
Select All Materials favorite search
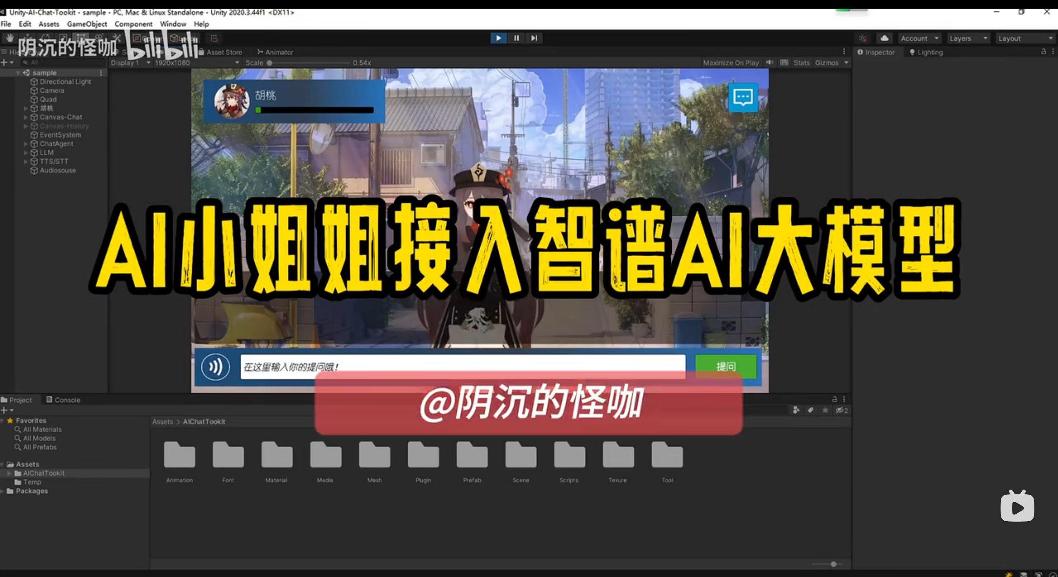pyautogui.click(x=42, y=429)
